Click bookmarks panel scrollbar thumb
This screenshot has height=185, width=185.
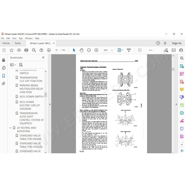[x=45, y=95]
